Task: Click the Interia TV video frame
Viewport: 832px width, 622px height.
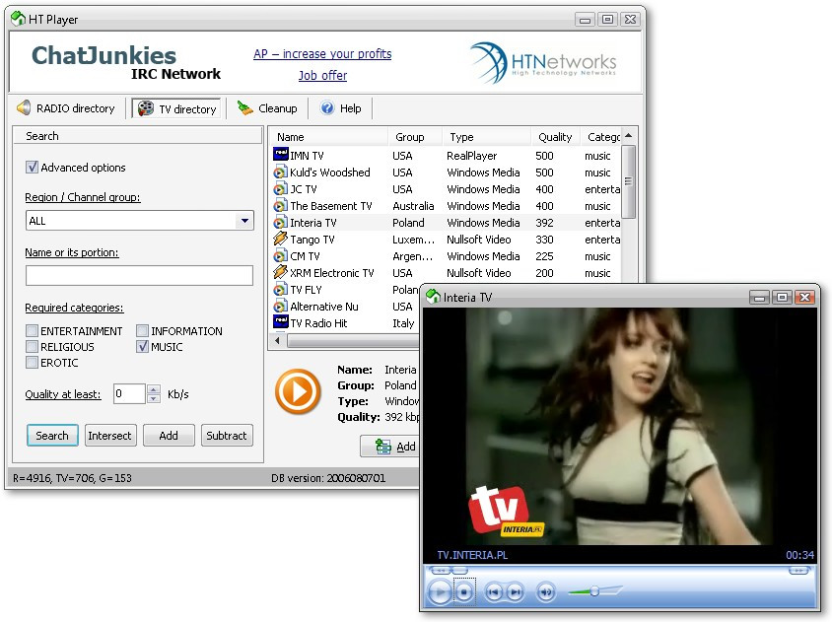Action: tap(620, 427)
